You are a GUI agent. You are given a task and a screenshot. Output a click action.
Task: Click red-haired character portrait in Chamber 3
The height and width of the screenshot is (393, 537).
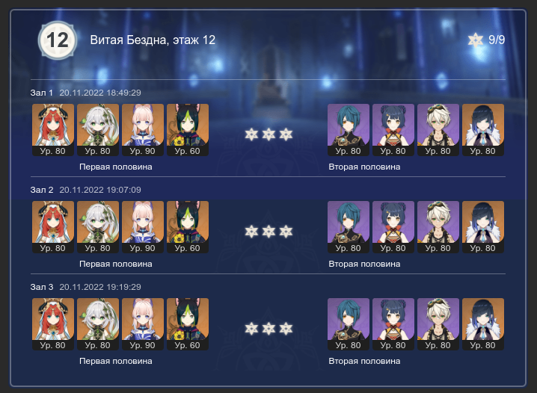53,324
